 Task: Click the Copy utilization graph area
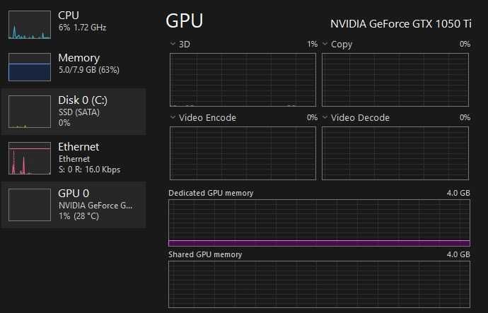click(396, 78)
